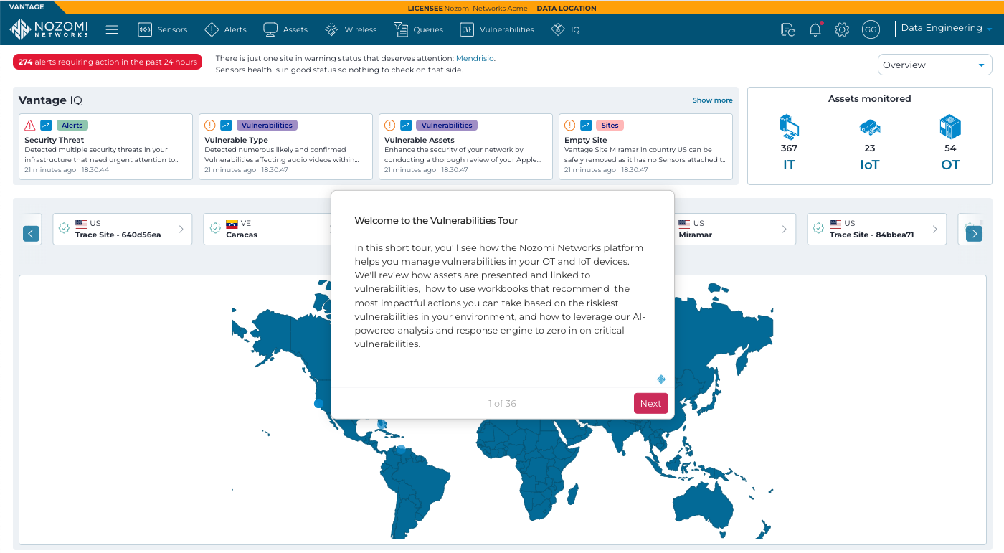Image resolution: width=1004 pixels, height=553 pixels.
Task: Click Next in the Vulnerabilities Tour
Action: pyautogui.click(x=650, y=403)
